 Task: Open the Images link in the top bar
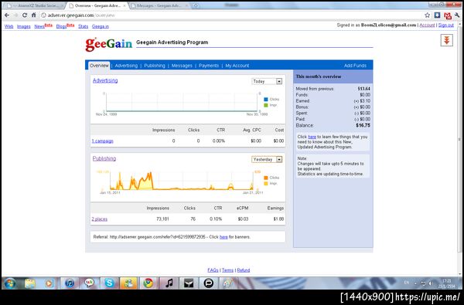tap(24, 26)
